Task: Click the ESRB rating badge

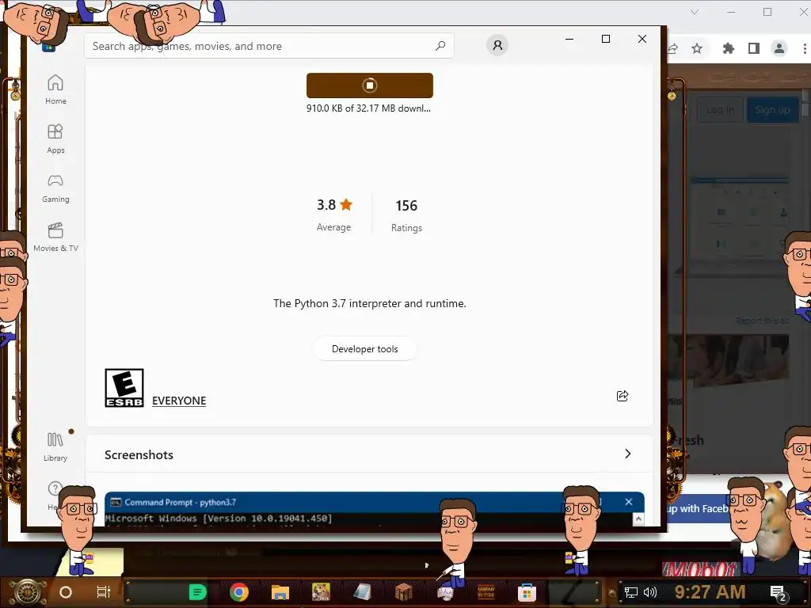Action: point(124,388)
